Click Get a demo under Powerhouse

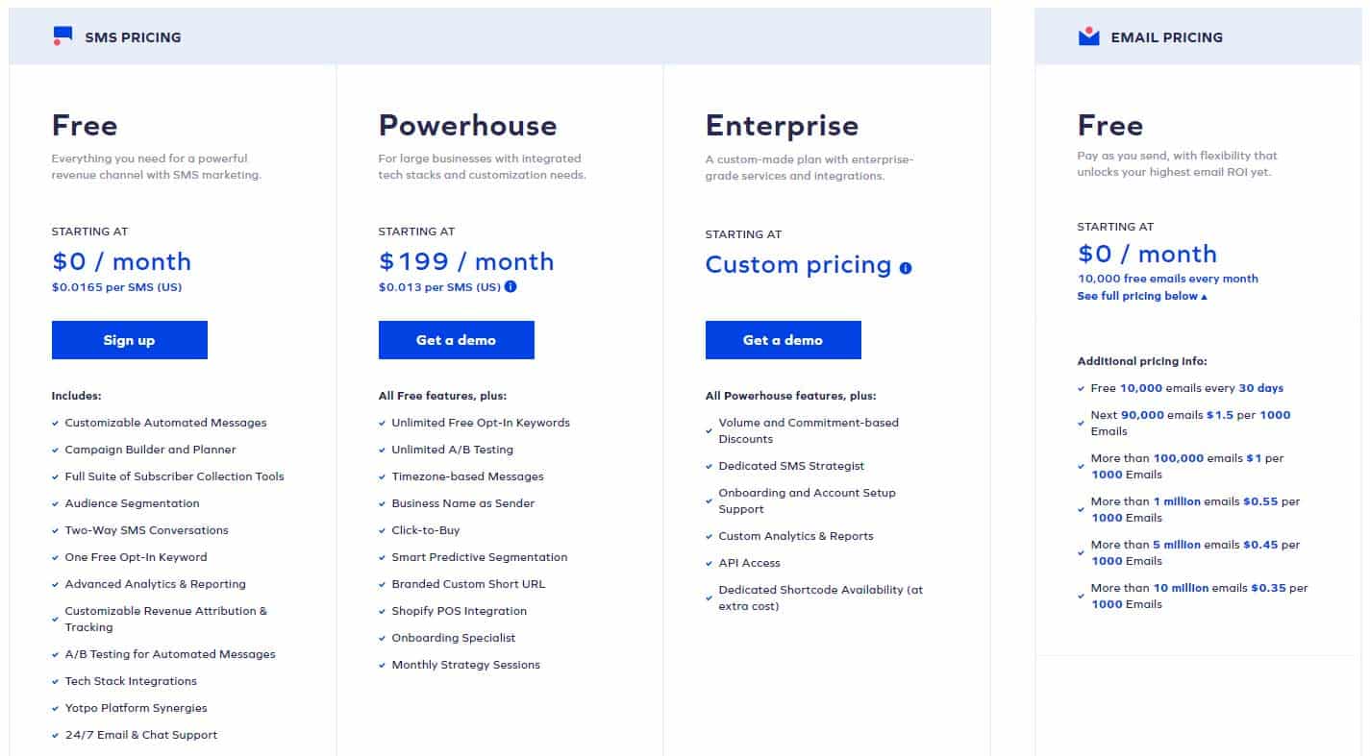click(x=456, y=340)
